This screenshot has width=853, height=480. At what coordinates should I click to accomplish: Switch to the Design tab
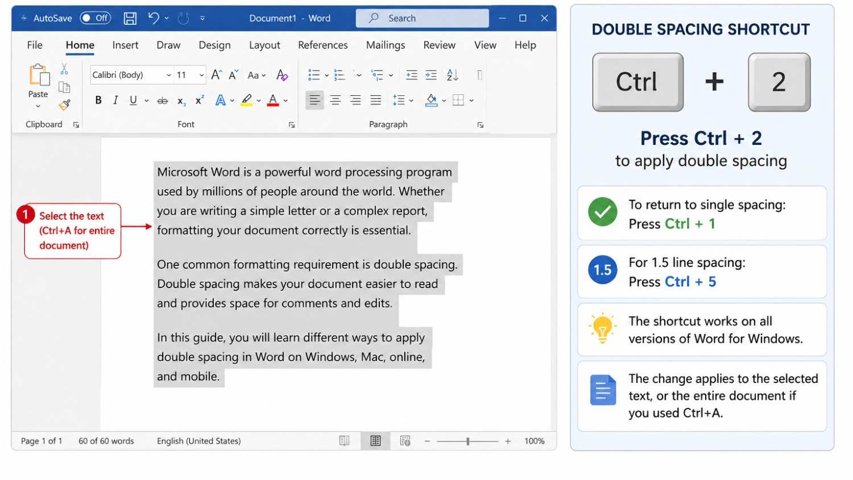click(214, 45)
